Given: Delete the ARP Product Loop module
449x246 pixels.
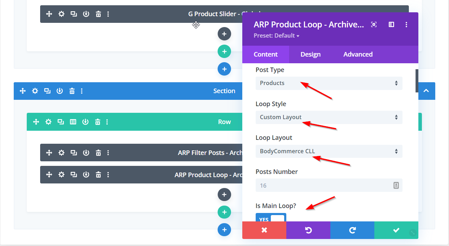Looking at the screenshot, I should click(98, 175).
